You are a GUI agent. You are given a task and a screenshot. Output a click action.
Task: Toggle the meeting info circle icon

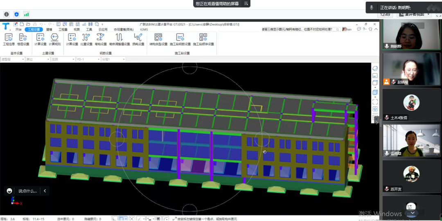click(7, 14)
